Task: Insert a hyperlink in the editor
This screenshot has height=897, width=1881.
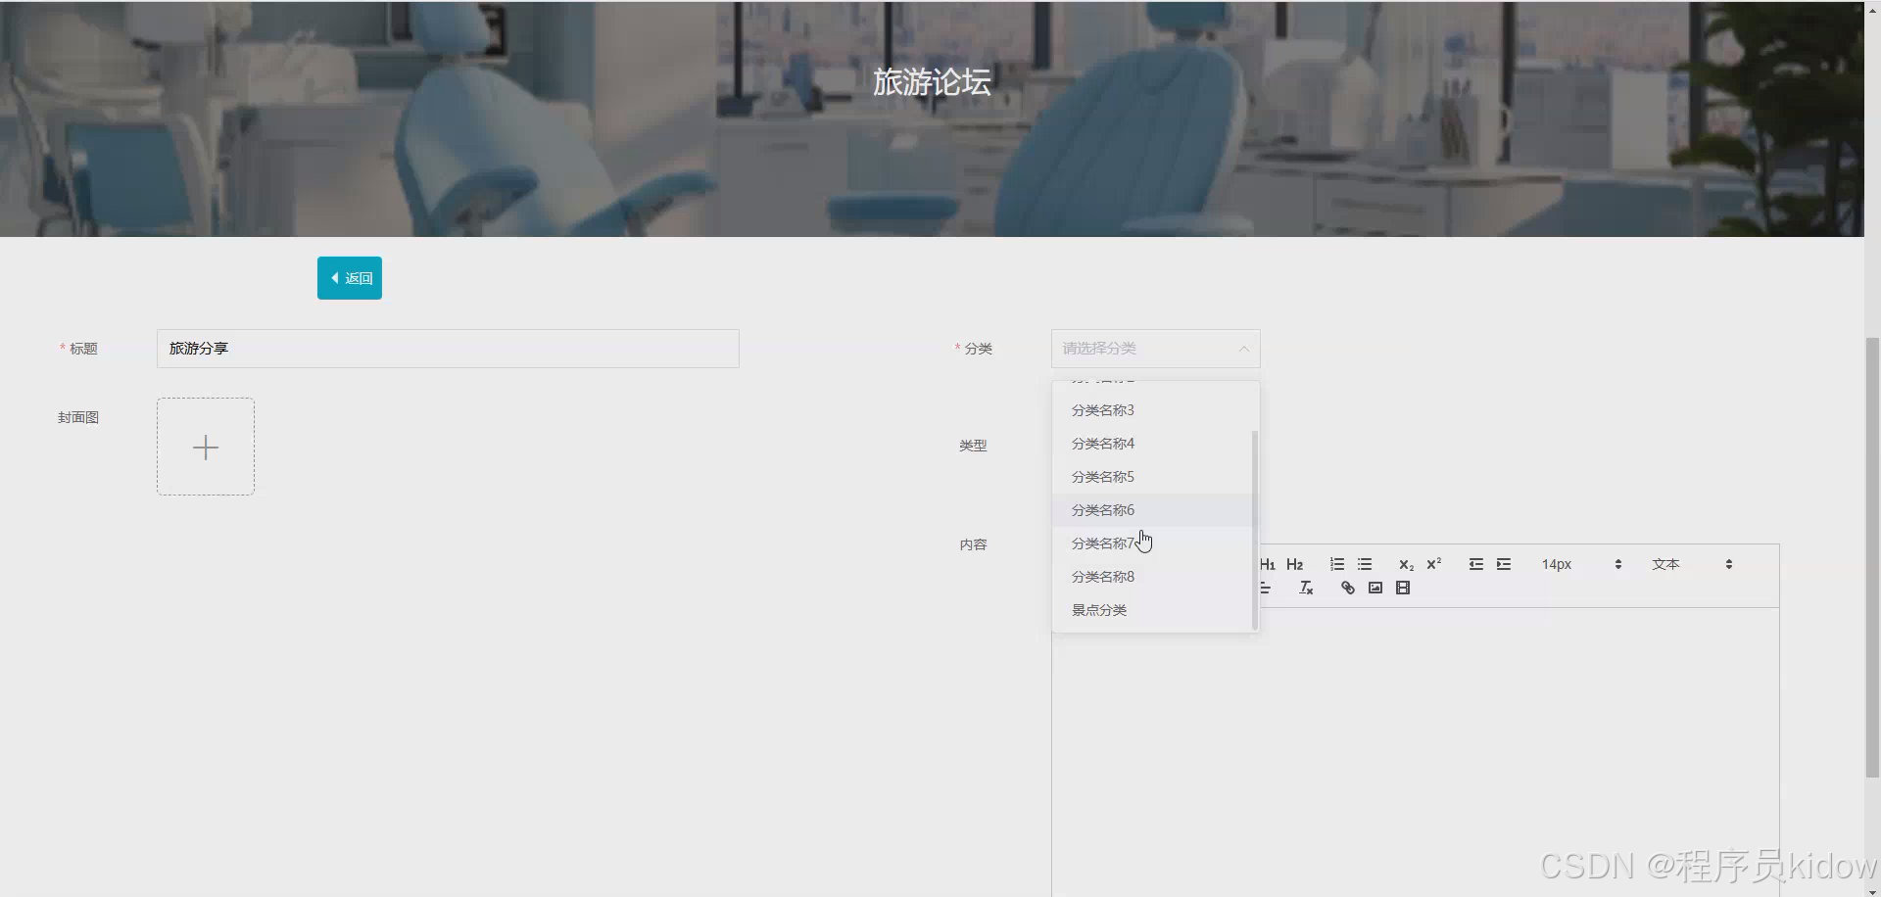Action: pyautogui.click(x=1346, y=588)
